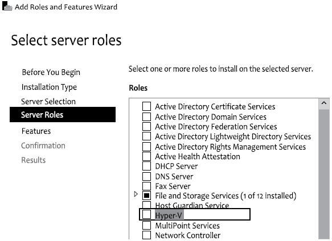332x241 pixels.
Task: Toggle Active Health Attestation checkbox
Action: (x=146, y=156)
